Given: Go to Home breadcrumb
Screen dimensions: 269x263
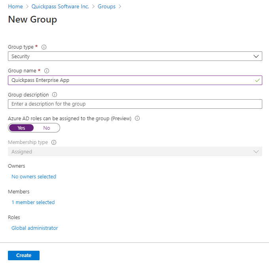Looking at the screenshot, I should coord(15,6).
